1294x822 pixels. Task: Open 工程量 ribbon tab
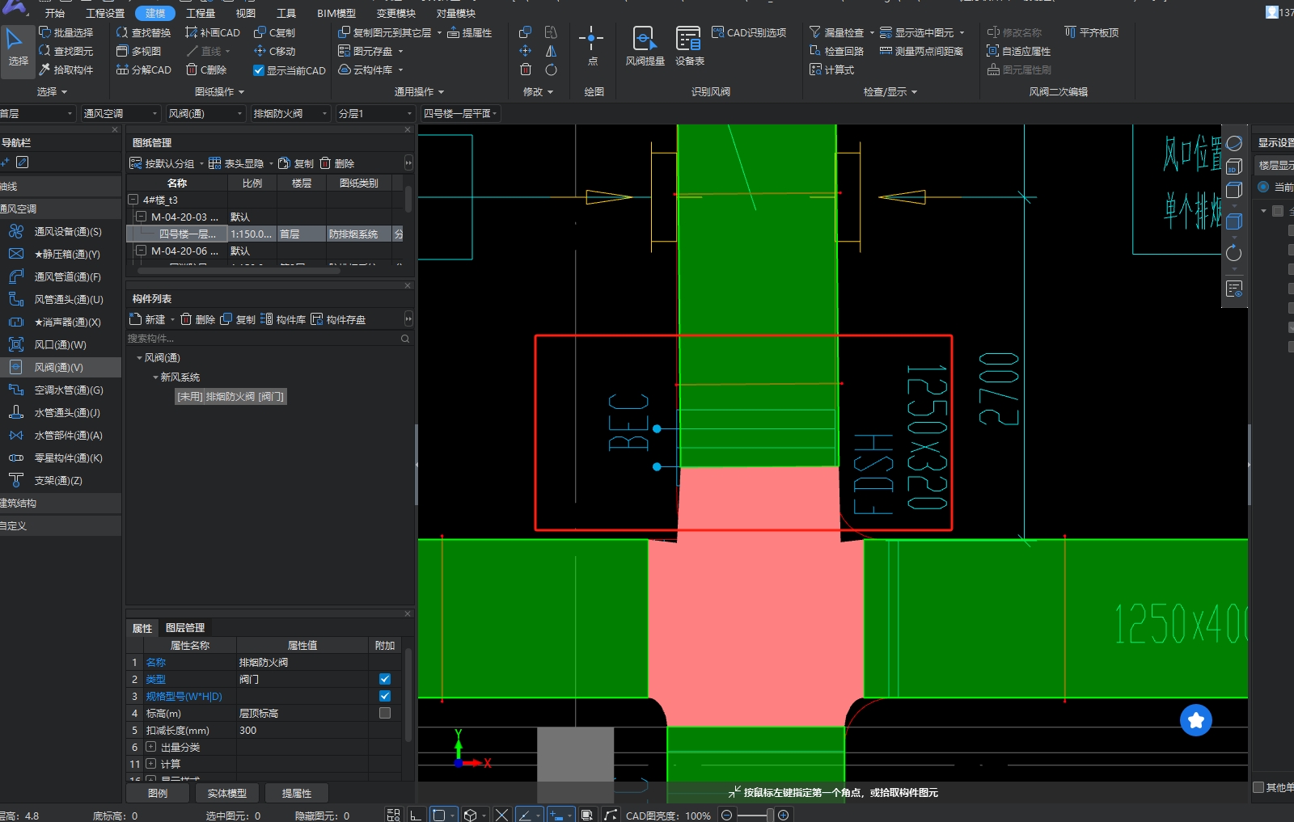point(201,13)
